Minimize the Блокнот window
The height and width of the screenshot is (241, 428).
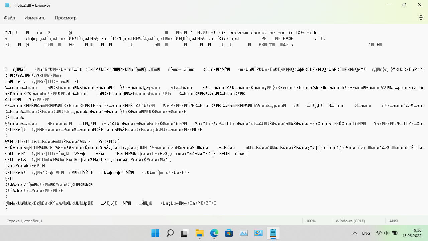[x=389, y=5]
